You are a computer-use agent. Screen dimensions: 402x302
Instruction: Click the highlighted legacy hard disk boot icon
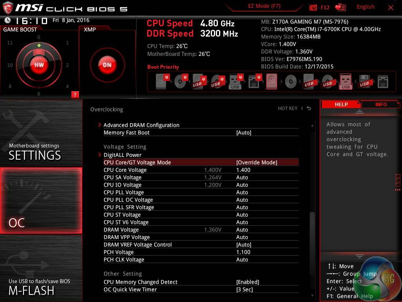[x=272, y=81]
